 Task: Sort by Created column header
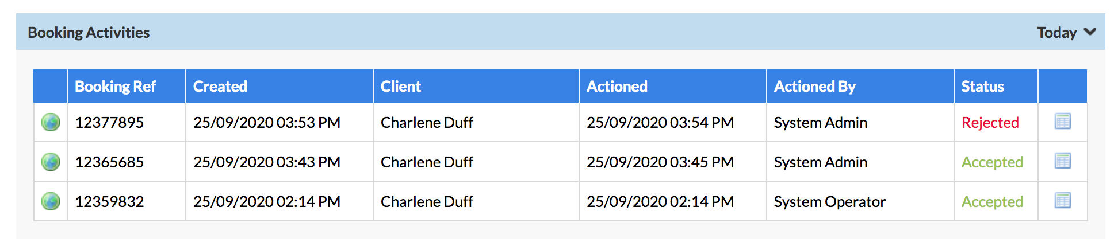(x=220, y=87)
